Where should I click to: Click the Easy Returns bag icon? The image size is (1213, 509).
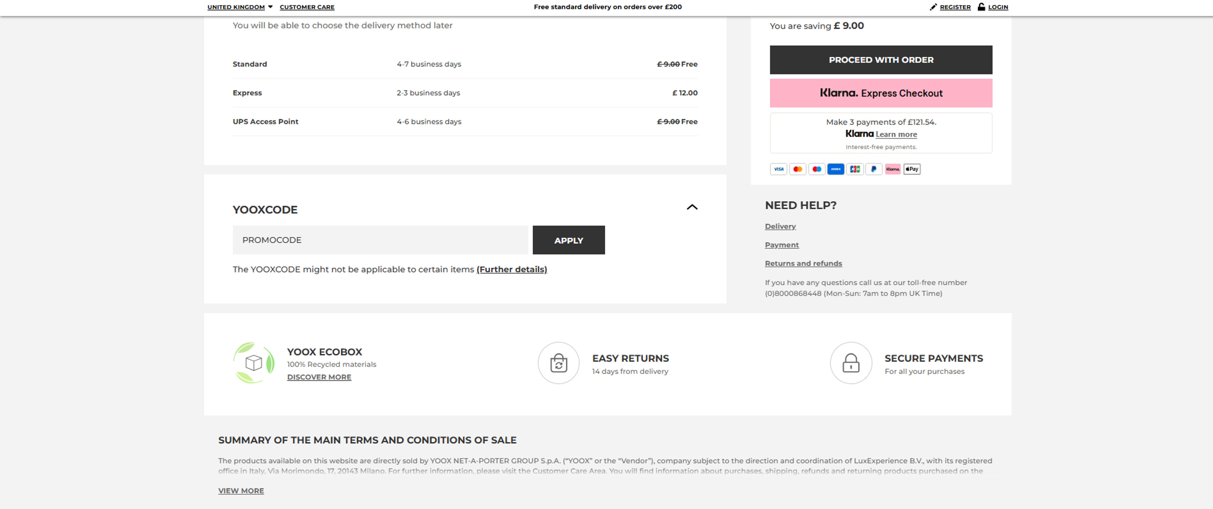click(558, 363)
